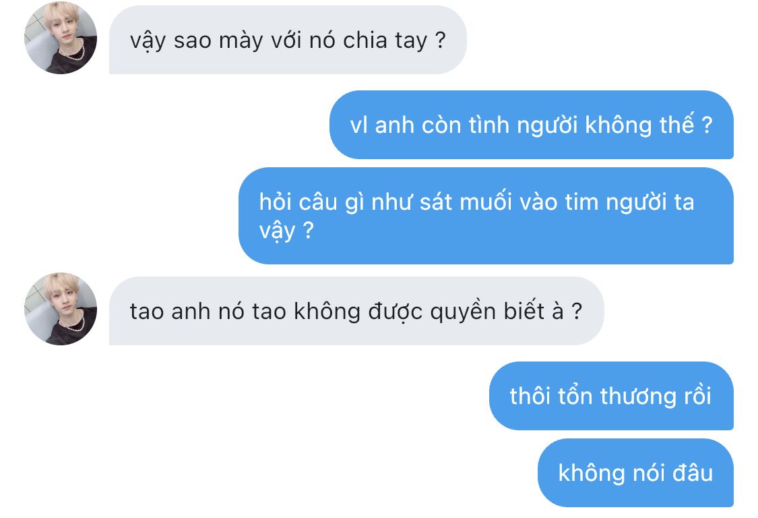Click the blue message starting "hỏi câu gì như sát muối"

[x=486, y=216]
